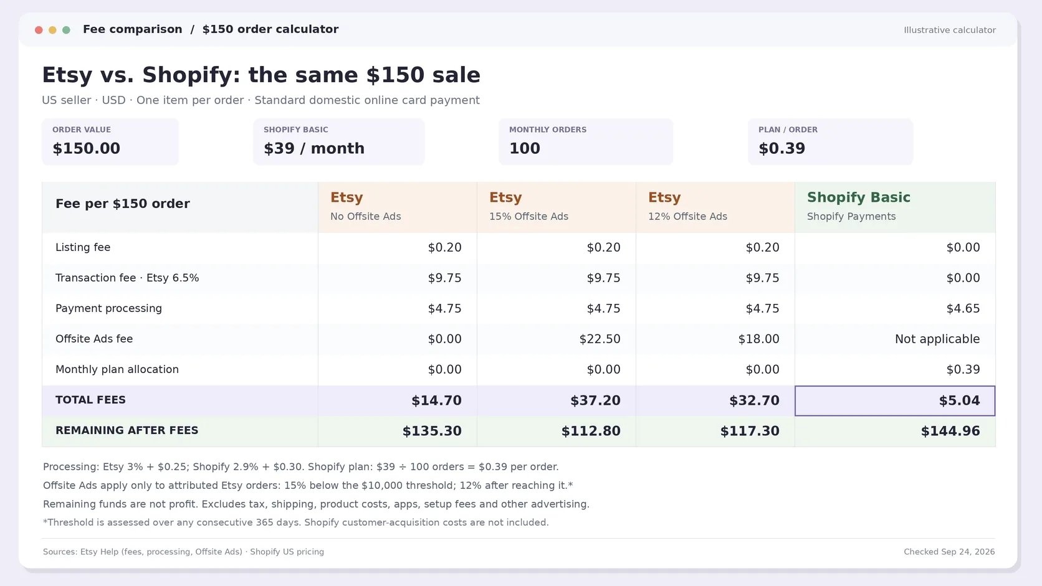Click the 'Etsy 15% Offsite Ads' column header
Image resolution: width=1042 pixels, height=586 pixels.
pyautogui.click(x=557, y=207)
